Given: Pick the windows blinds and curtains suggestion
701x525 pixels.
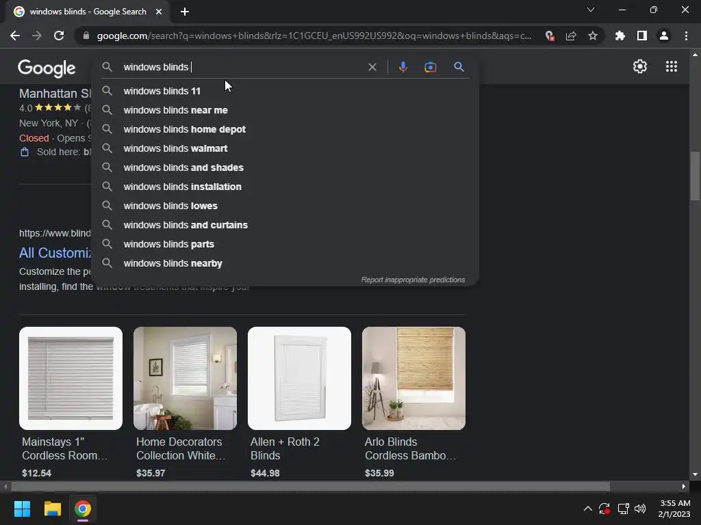Looking at the screenshot, I should click(x=285, y=226).
